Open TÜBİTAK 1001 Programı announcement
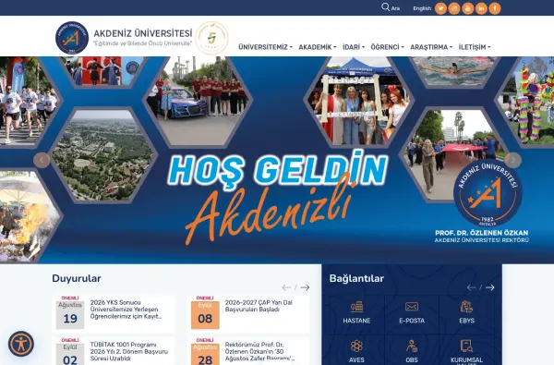This screenshot has height=365, width=554. (129, 351)
